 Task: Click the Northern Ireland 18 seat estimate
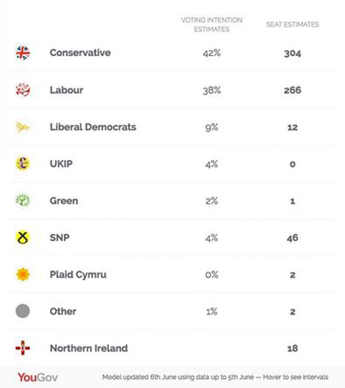(x=292, y=348)
